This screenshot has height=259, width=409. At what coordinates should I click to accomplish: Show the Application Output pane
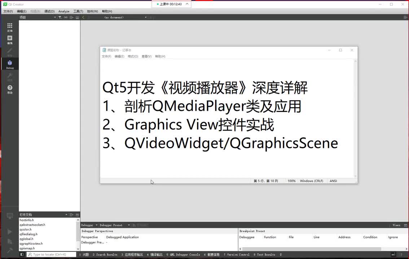(x=132, y=255)
